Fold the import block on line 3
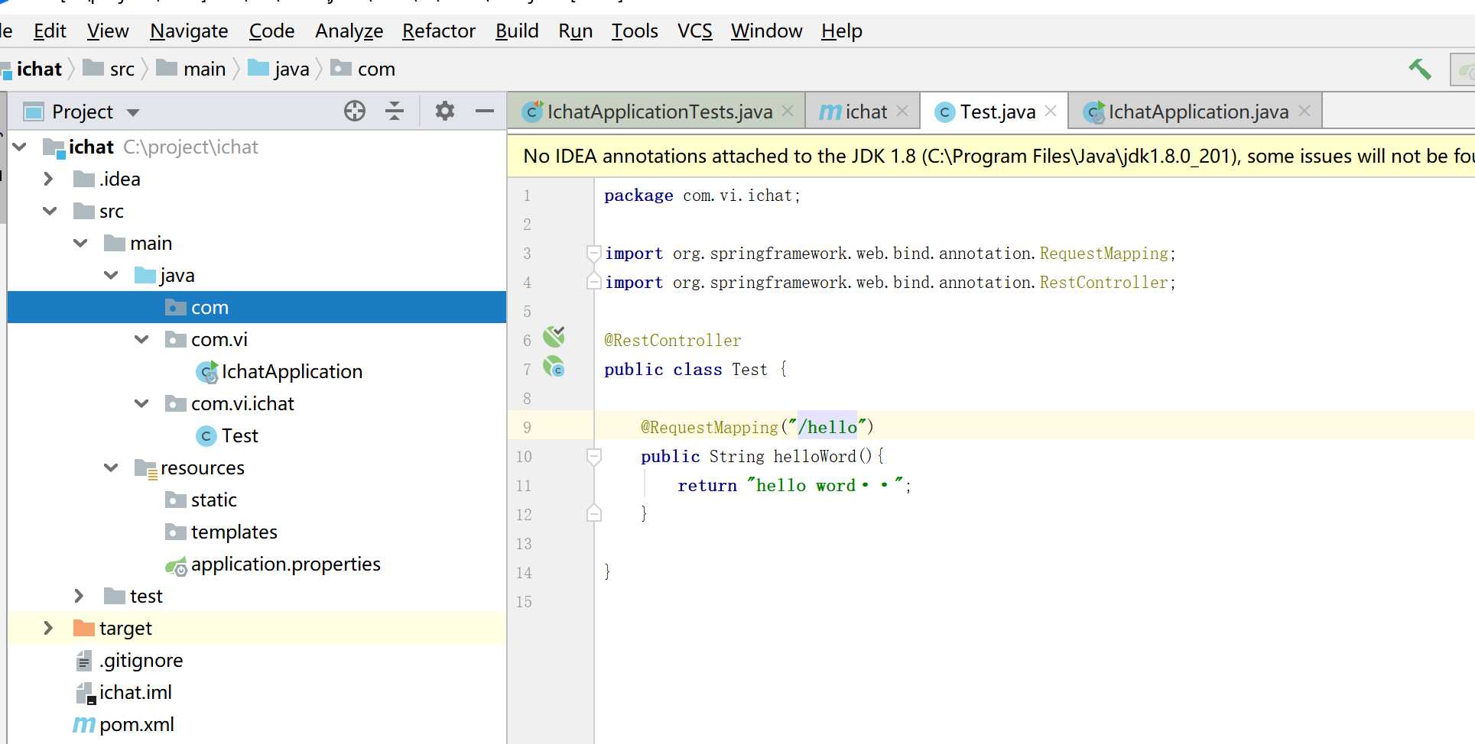Viewport: 1475px width, 744px height. (593, 253)
